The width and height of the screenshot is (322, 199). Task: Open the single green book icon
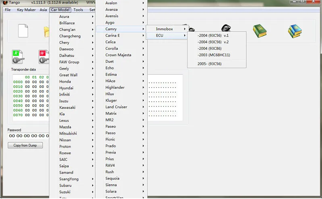260,31
